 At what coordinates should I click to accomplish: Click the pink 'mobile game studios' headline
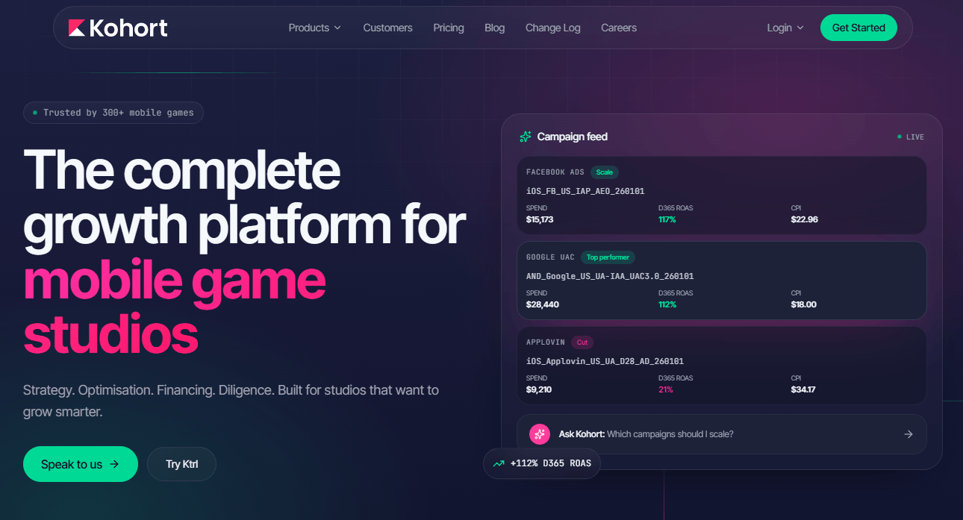pos(174,308)
